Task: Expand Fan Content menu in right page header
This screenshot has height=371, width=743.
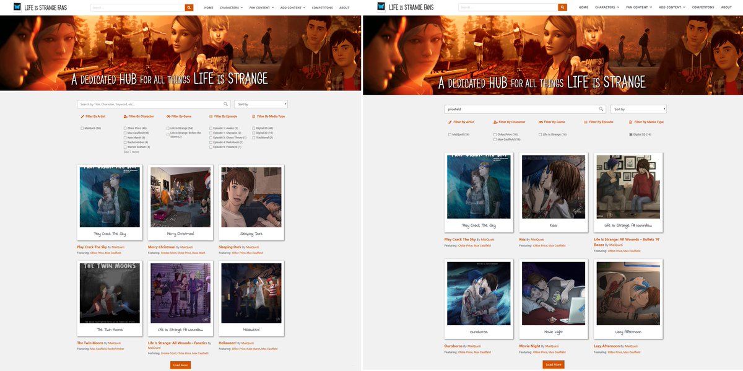Action: 639,7
